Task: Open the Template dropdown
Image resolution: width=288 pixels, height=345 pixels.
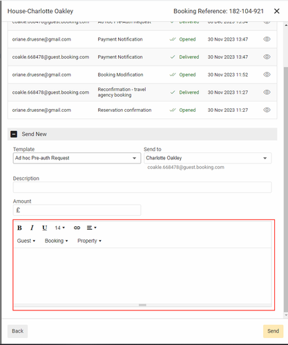Action: (77, 158)
